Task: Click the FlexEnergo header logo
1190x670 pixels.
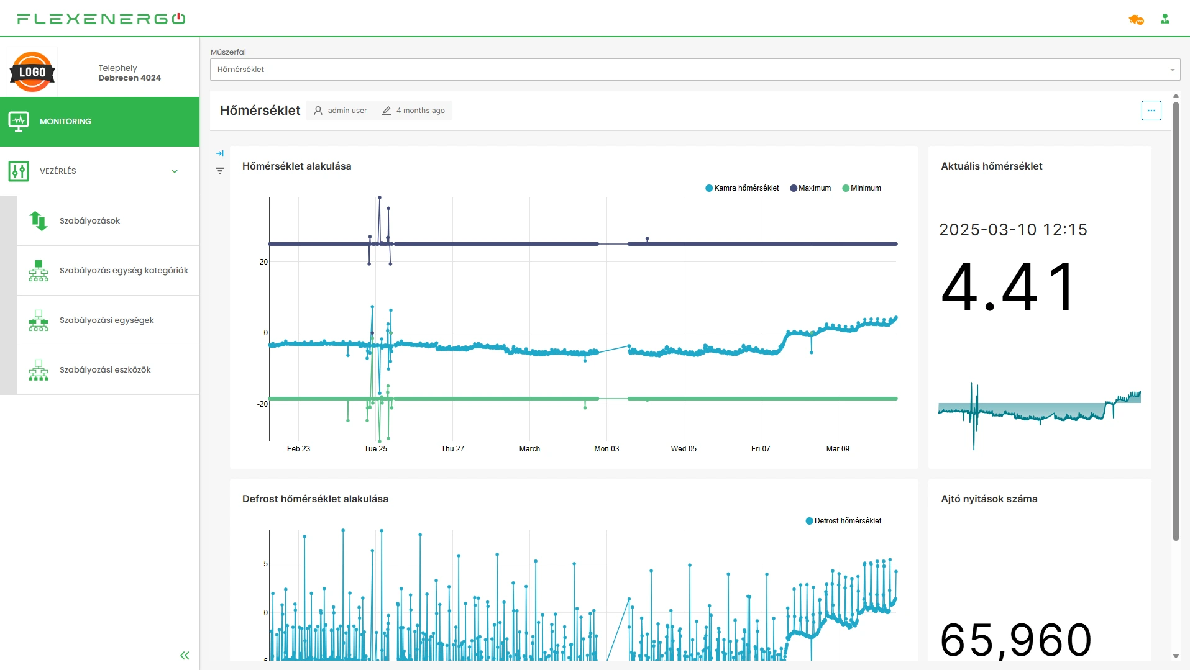Action: (x=101, y=19)
